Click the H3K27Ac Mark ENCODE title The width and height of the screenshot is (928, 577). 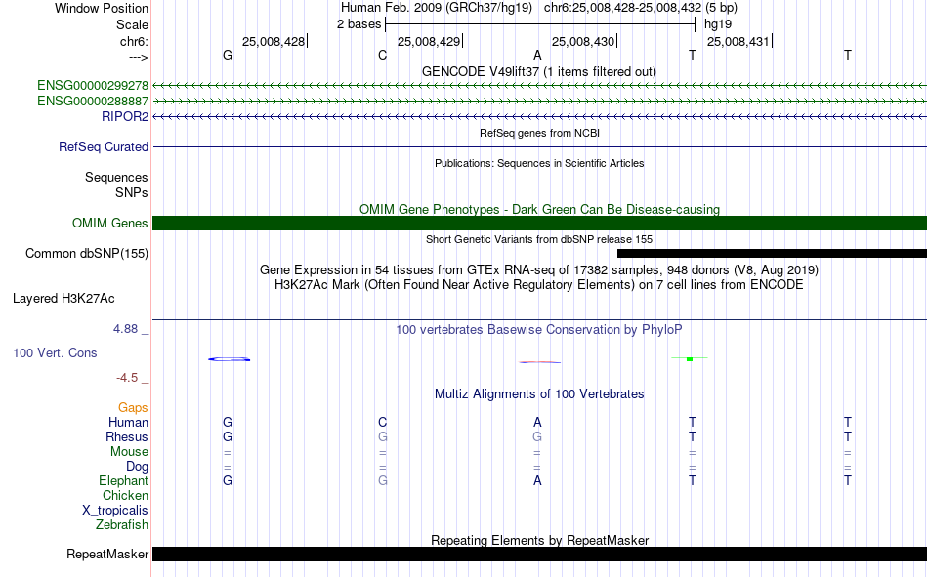(x=539, y=285)
